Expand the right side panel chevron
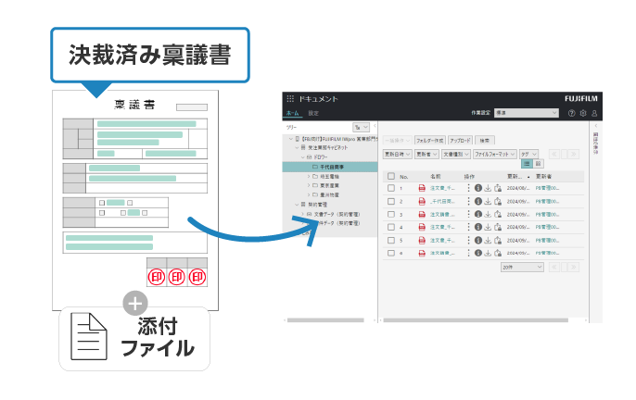 click(x=596, y=126)
